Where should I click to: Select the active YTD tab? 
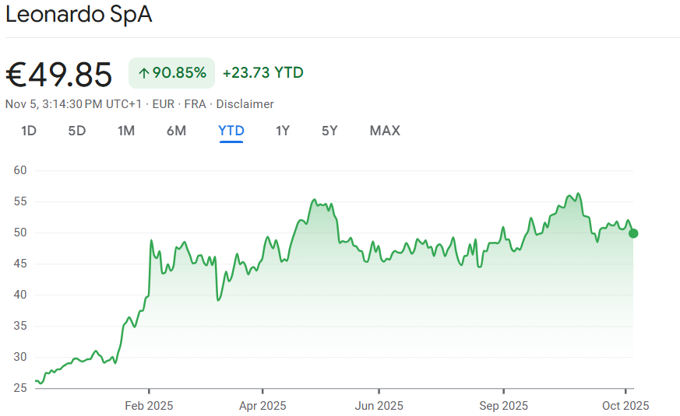231,131
